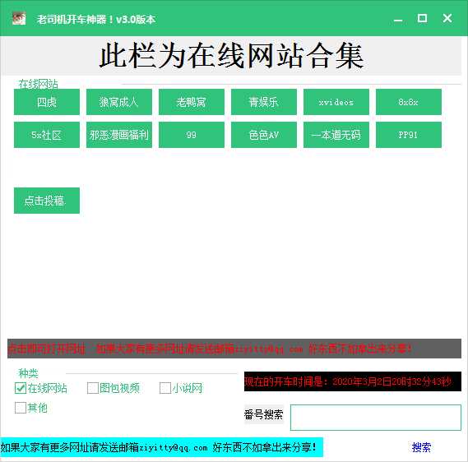The height and width of the screenshot is (462, 468).
Task: Enable the 图包视频 checkbox
Action: (x=93, y=388)
